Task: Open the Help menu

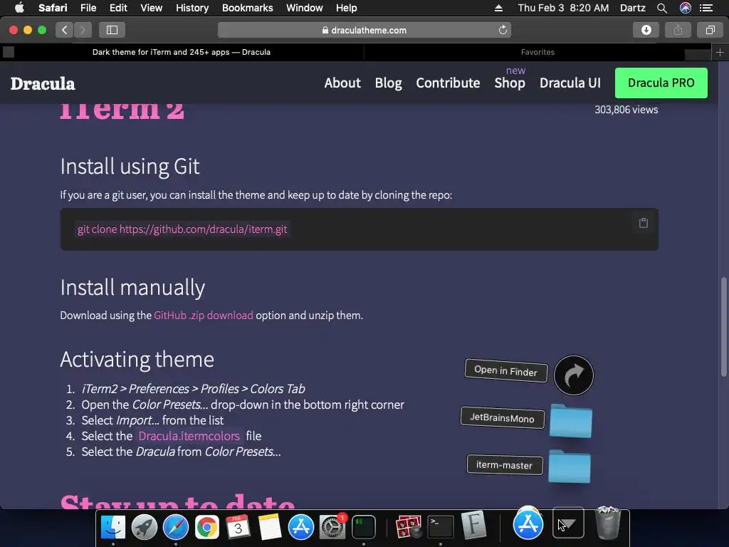Action: click(x=347, y=8)
